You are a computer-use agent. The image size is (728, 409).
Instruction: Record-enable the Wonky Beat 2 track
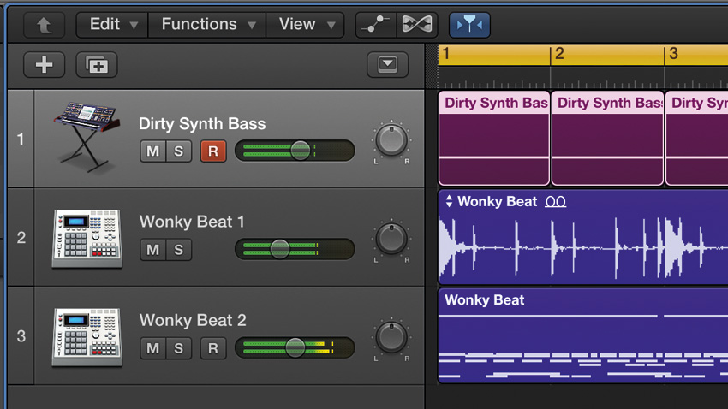pyautogui.click(x=213, y=348)
